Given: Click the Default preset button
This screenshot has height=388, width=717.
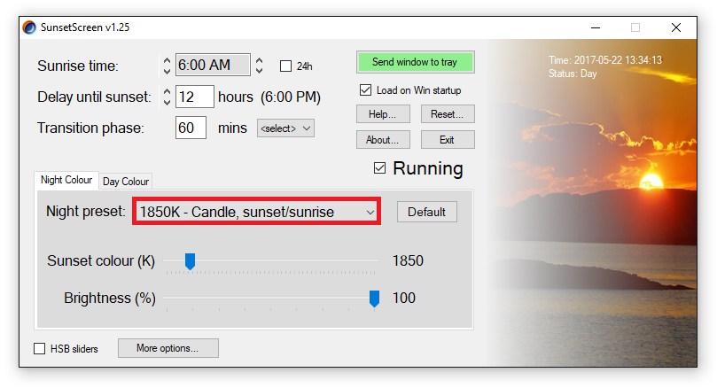Looking at the screenshot, I should 426,212.
